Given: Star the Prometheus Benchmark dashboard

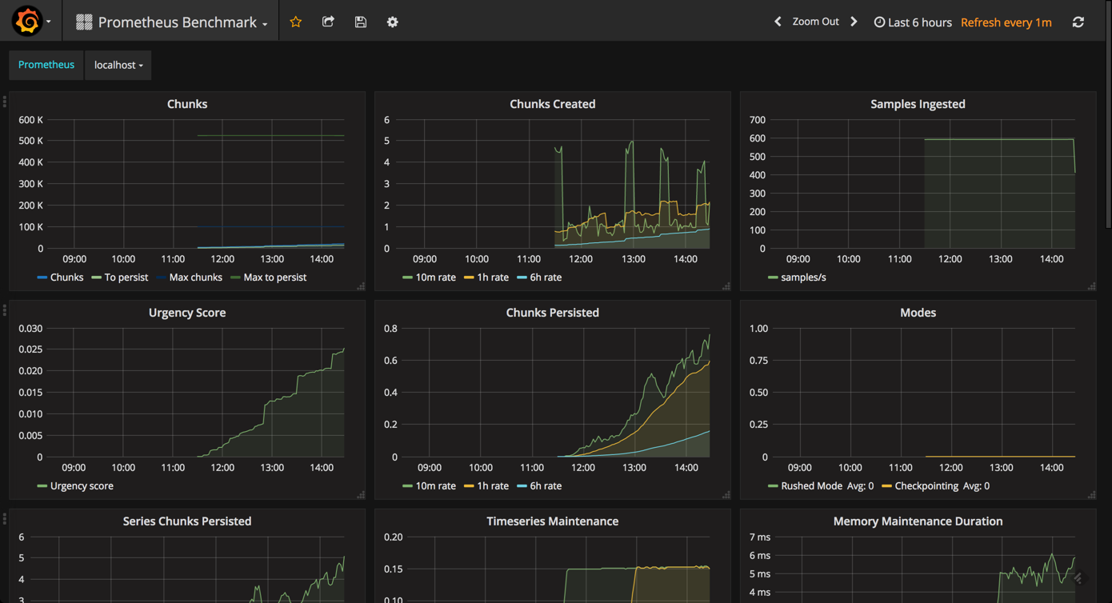Looking at the screenshot, I should [x=295, y=22].
